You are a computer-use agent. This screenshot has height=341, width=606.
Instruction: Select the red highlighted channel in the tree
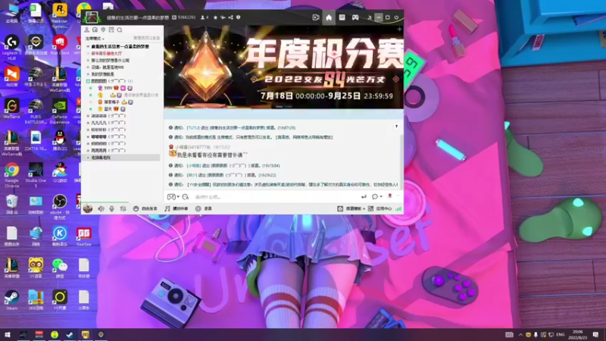point(106,53)
